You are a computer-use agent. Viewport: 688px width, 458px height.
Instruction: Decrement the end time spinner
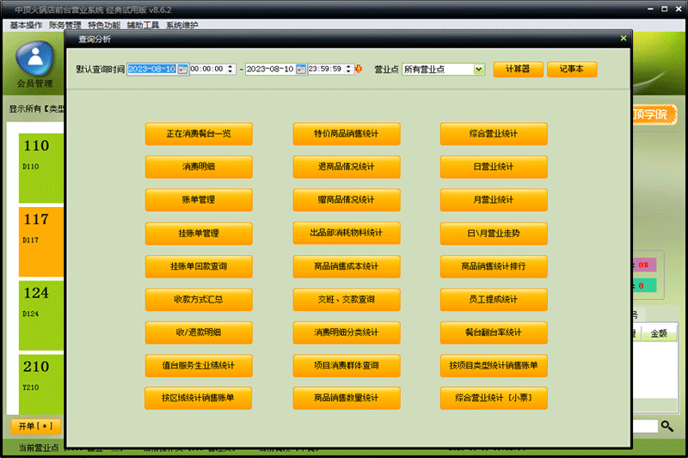point(348,71)
